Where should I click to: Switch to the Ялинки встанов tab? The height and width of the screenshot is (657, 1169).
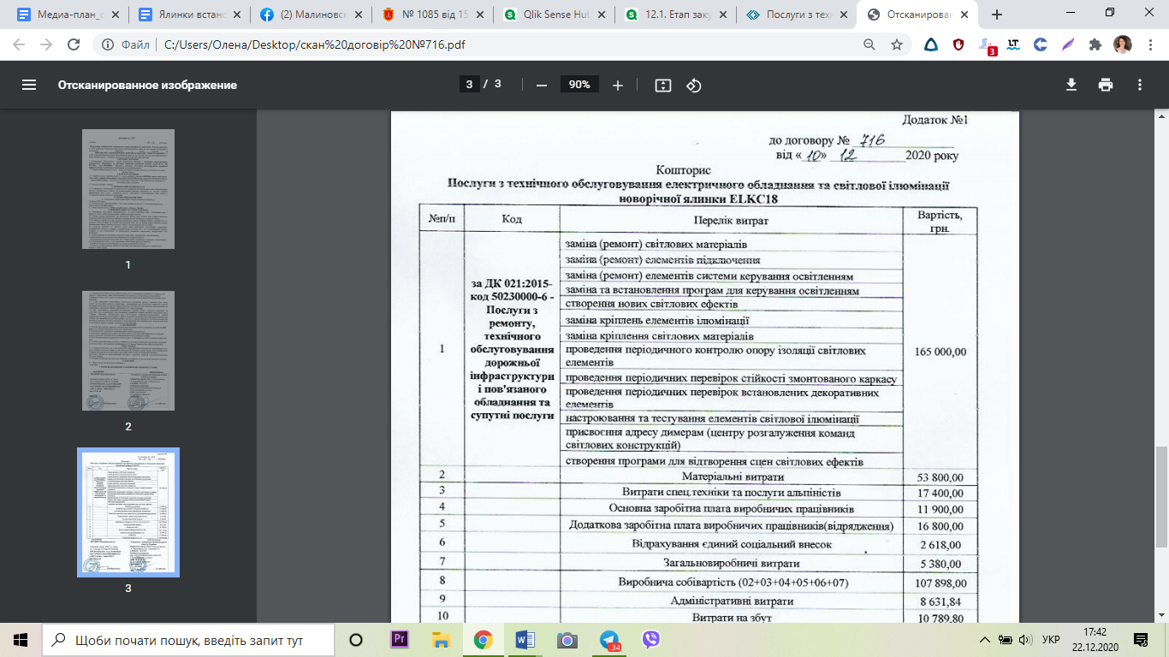pyautogui.click(x=189, y=15)
